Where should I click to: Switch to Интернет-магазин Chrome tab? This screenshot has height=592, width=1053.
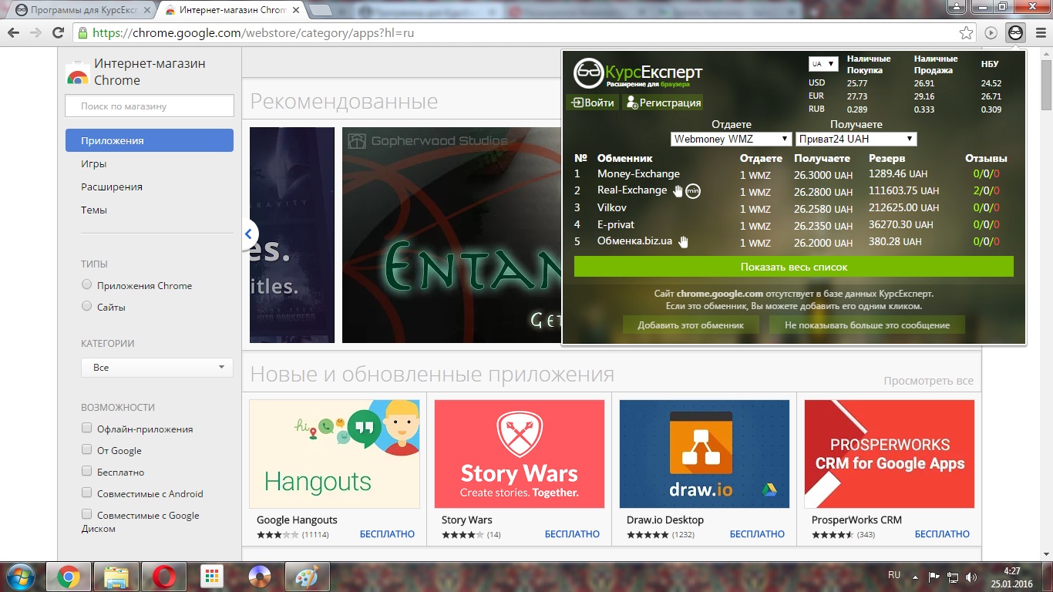230,10
